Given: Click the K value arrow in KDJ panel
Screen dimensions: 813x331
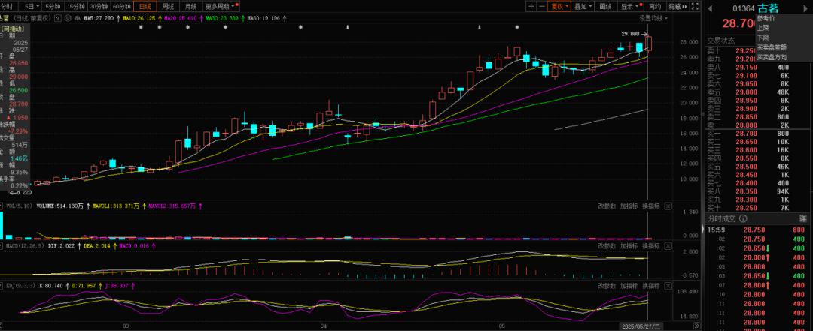Looking at the screenshot, I should click(67, 285).
